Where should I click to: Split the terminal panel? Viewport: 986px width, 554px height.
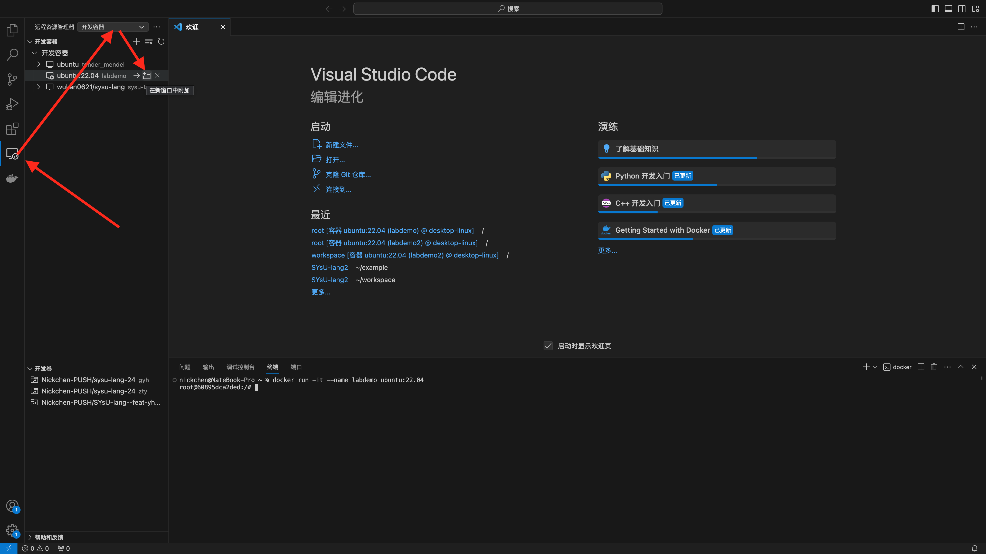(921, 367)
